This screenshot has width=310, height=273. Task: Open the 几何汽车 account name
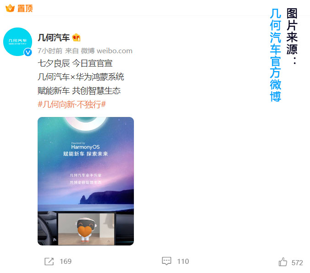pyautogui.click(x=54, y=38)
